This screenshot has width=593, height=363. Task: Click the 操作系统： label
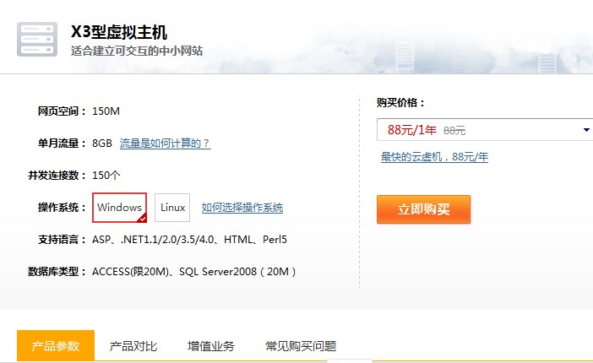[63, 208]
